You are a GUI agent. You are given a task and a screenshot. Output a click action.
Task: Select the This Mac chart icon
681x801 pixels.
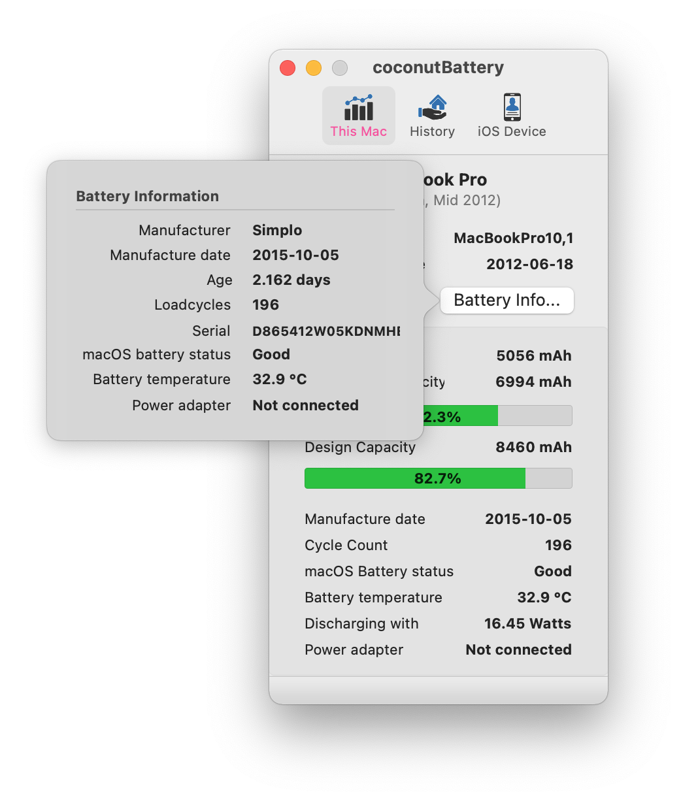click(359, 108)
